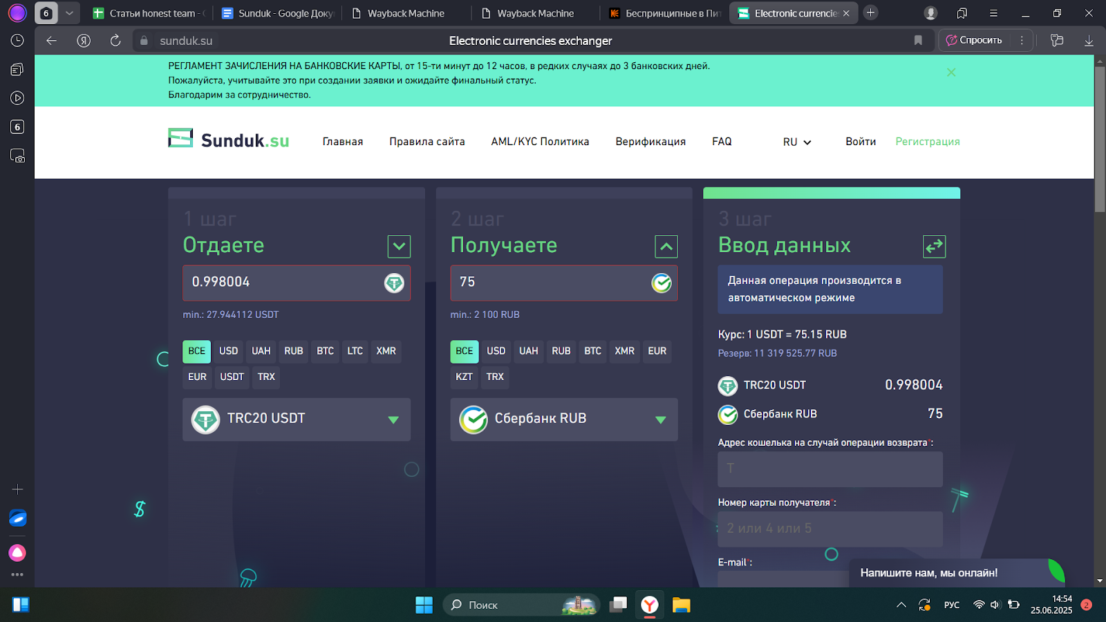Screen dimensions: 1106x622
Task: Go back using the browser back arrow
Action: [x=51, y=41]
